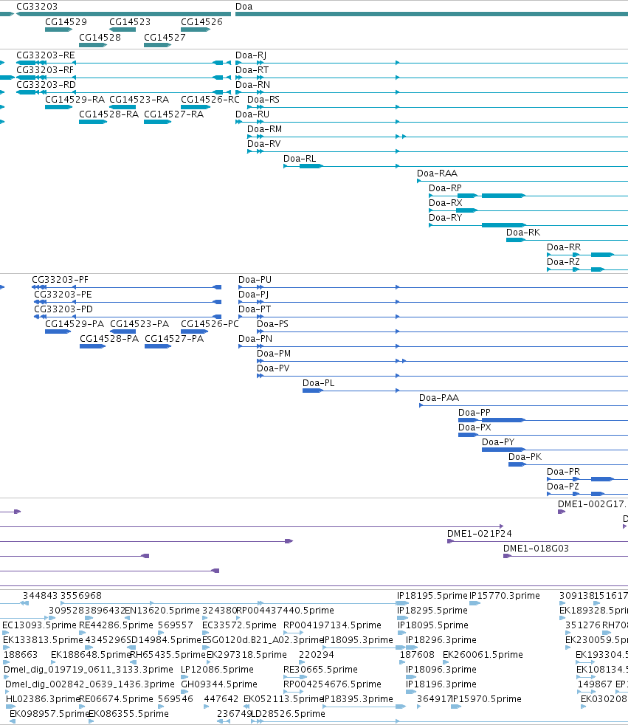The height and width of the screenshot is (725, 628).
Task: Open the CG14526 gene label
Action: coord(201,21)
